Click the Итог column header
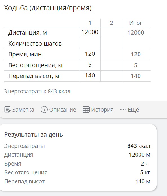 (x=136, y=23)
